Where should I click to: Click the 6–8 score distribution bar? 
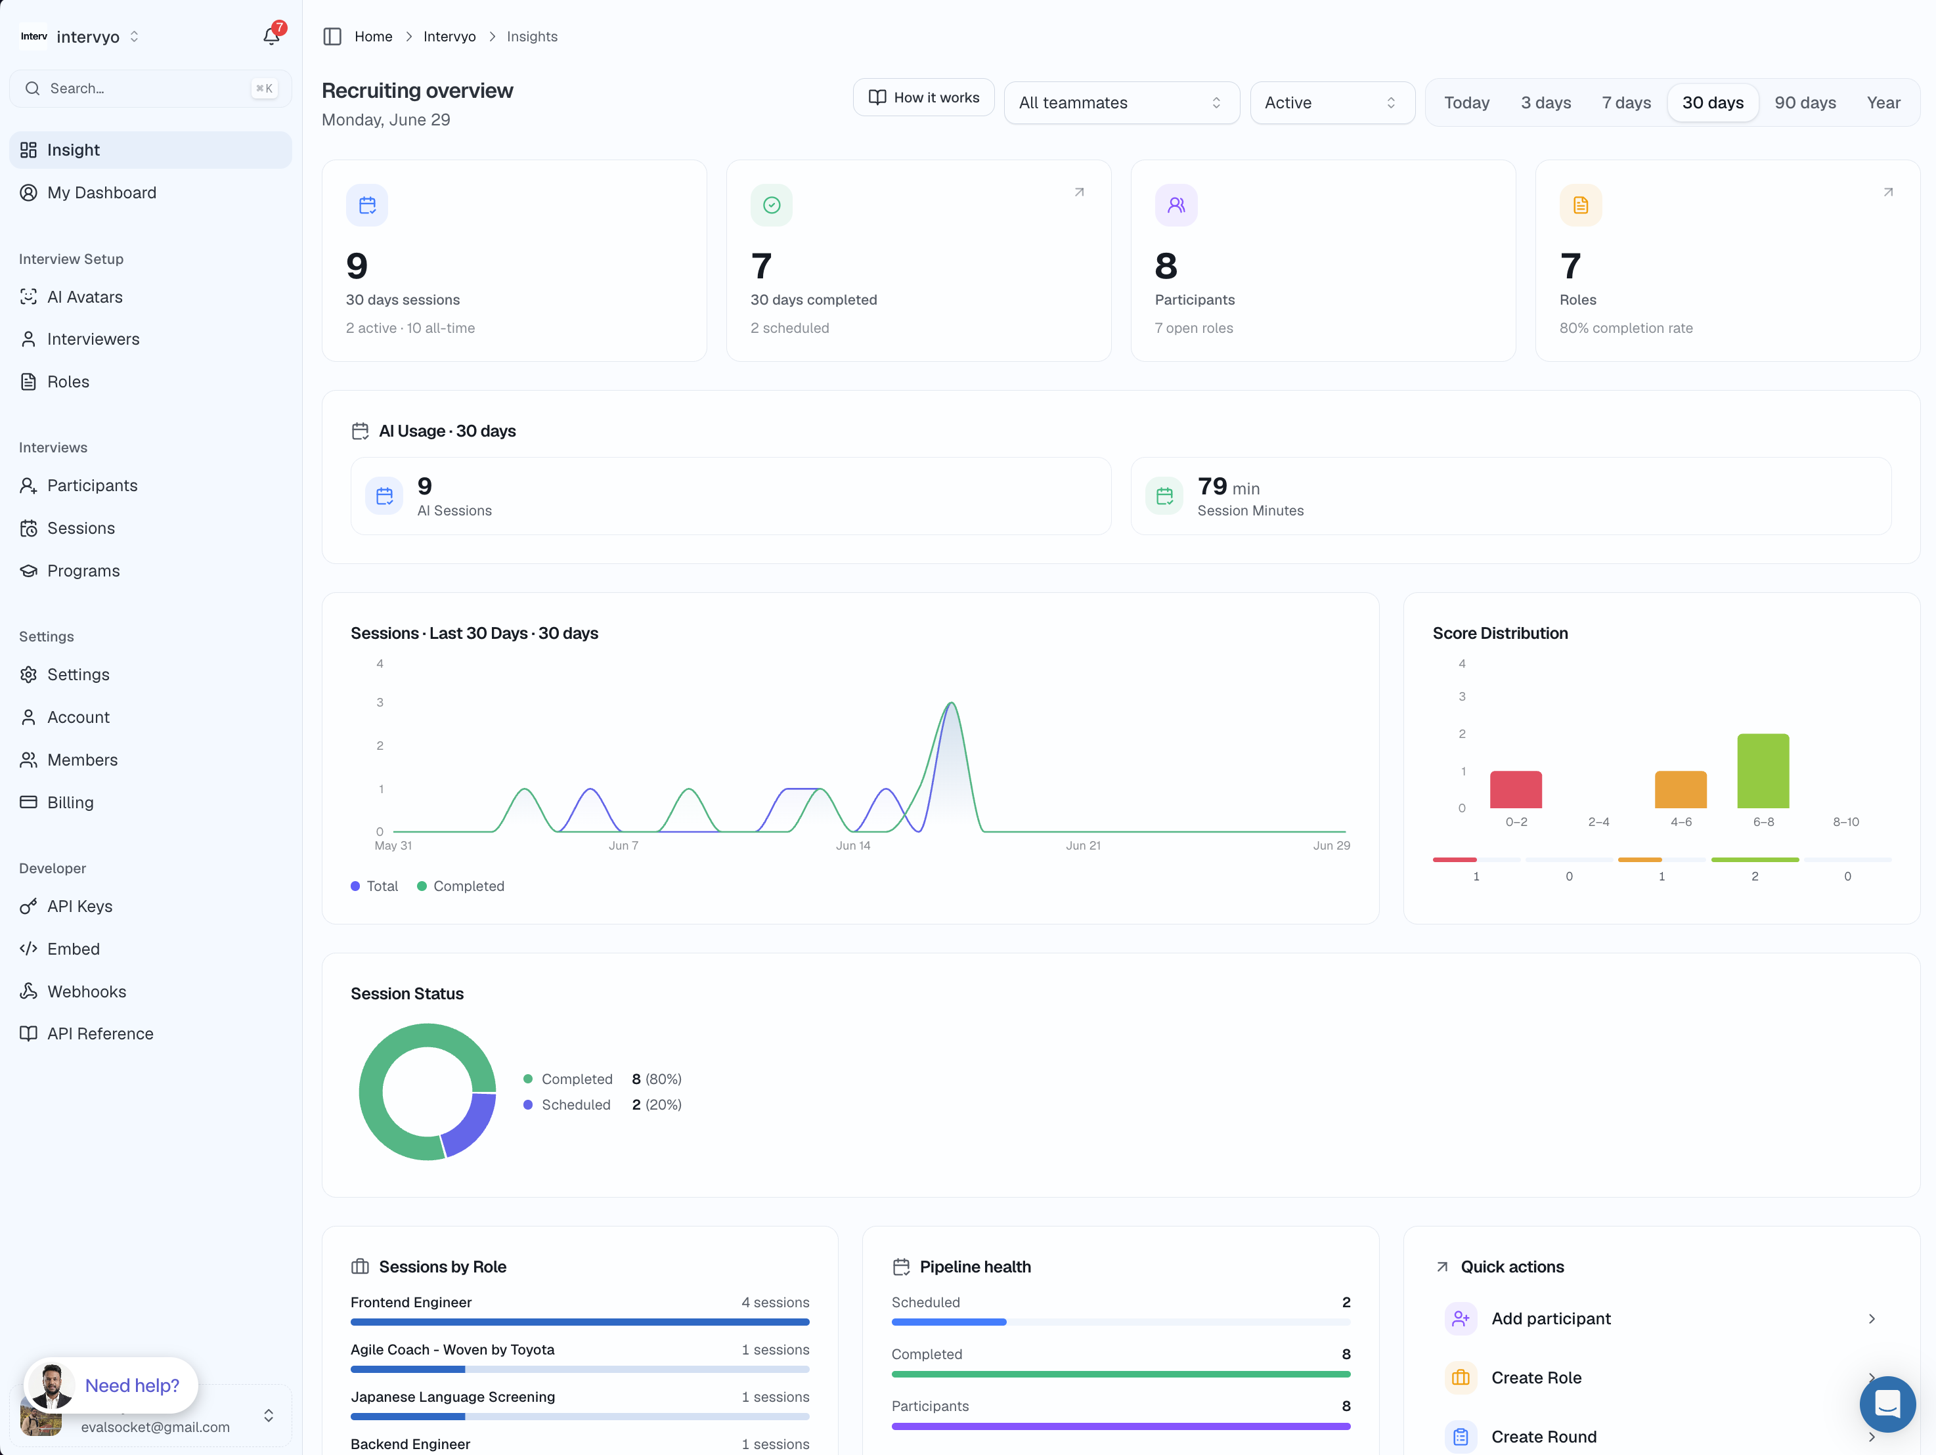pos(1763,771)
